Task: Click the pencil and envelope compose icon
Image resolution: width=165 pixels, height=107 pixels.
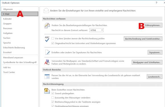Action: [x=47, y=26]
